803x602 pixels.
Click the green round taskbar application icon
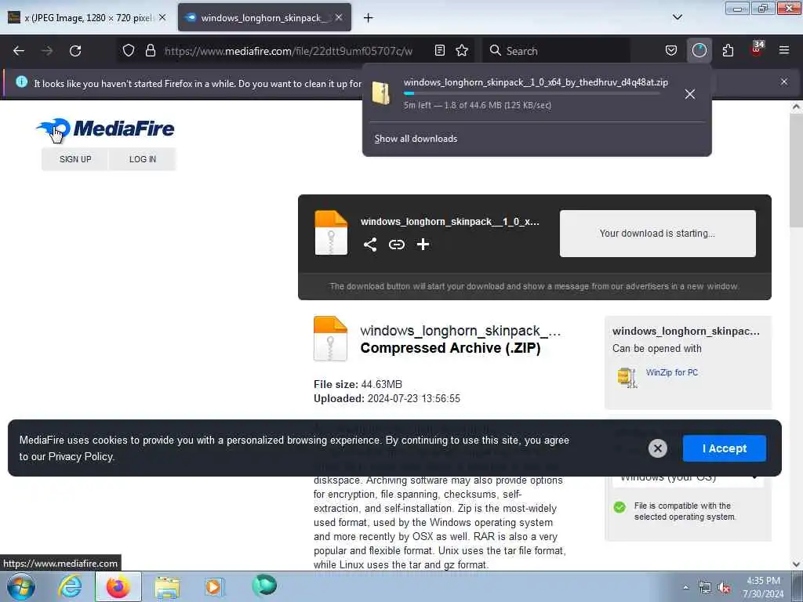pos(264,586)
